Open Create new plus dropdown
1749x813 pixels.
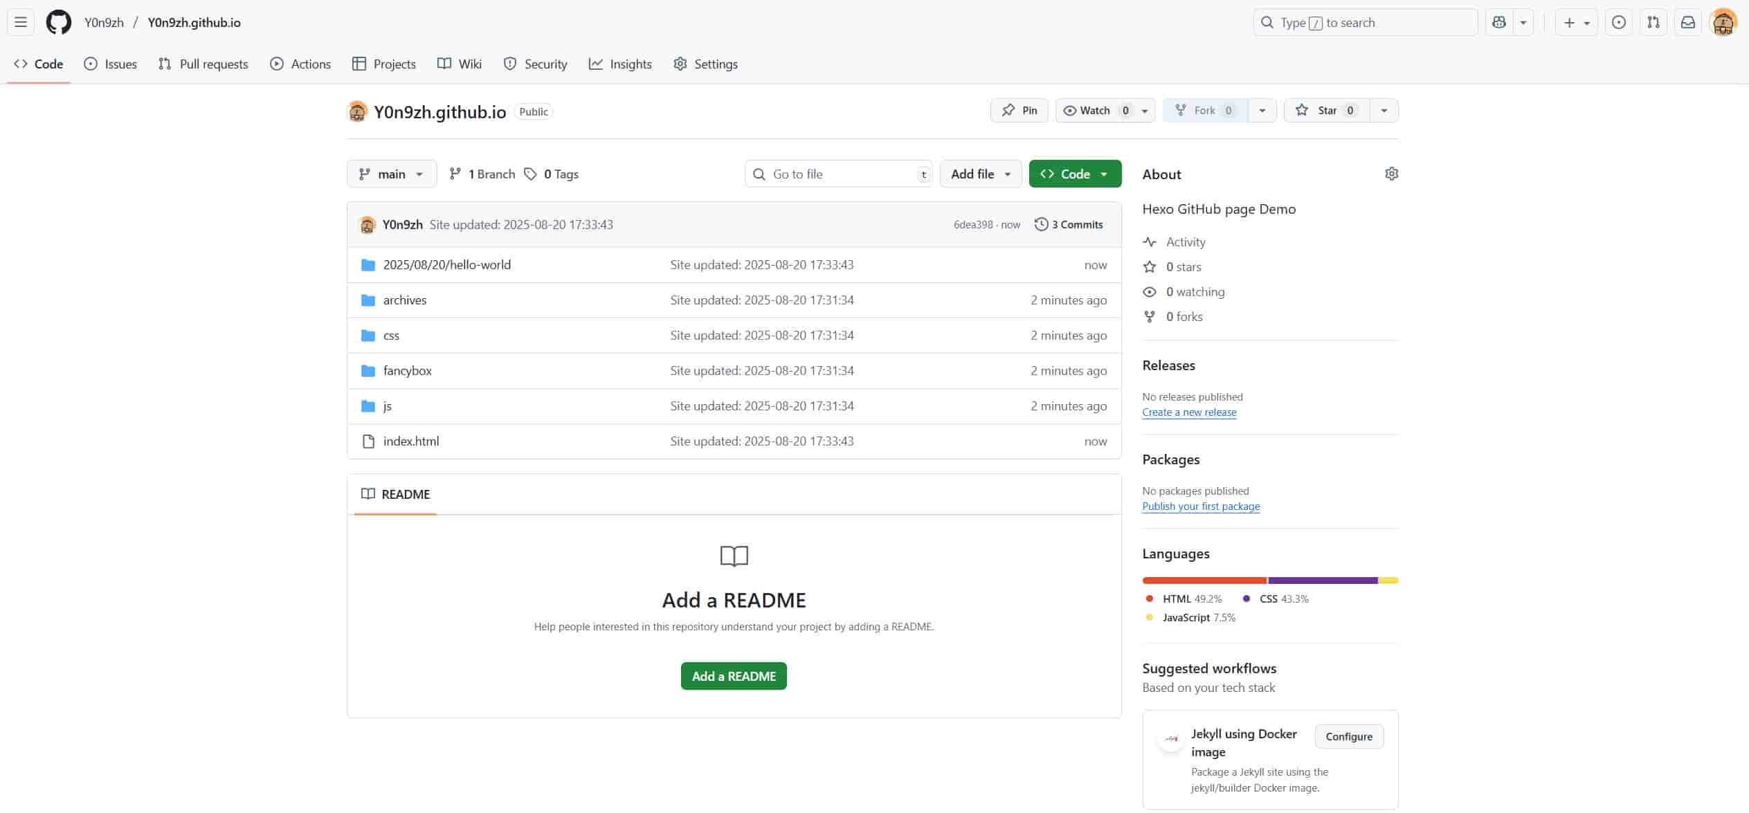(1576, 22)
